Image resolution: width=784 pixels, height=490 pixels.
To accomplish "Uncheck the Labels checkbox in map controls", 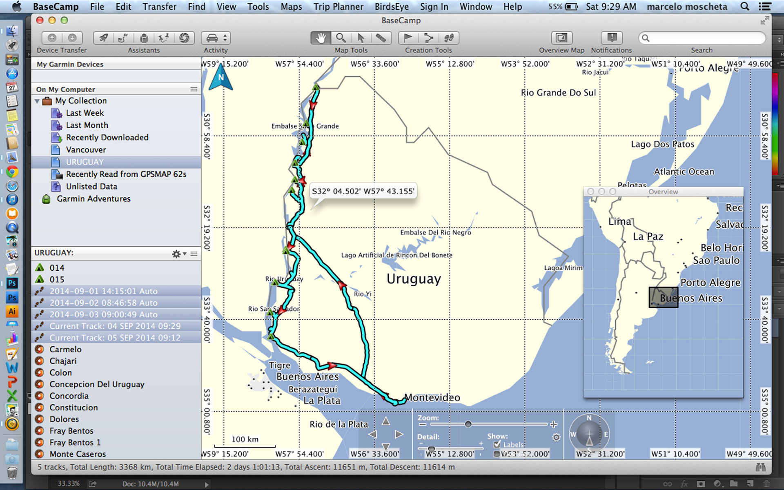I will [497, 444].
